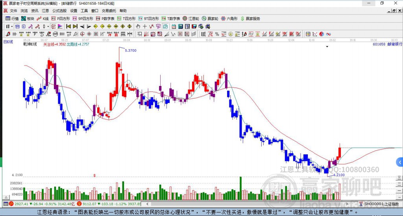Click the 2927.41 index value in status bar
This screenshot has height=216, width=403.
point(21,204)
